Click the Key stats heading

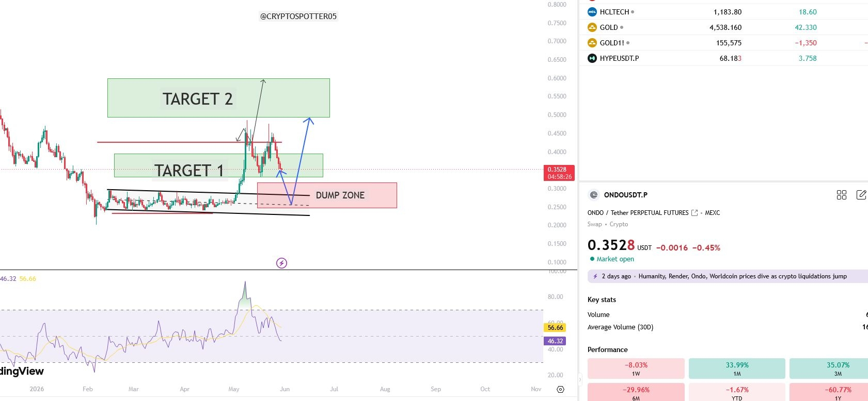click(x=602, y=299)
